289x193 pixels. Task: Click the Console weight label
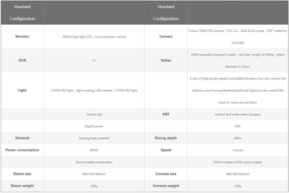point(166,186)
